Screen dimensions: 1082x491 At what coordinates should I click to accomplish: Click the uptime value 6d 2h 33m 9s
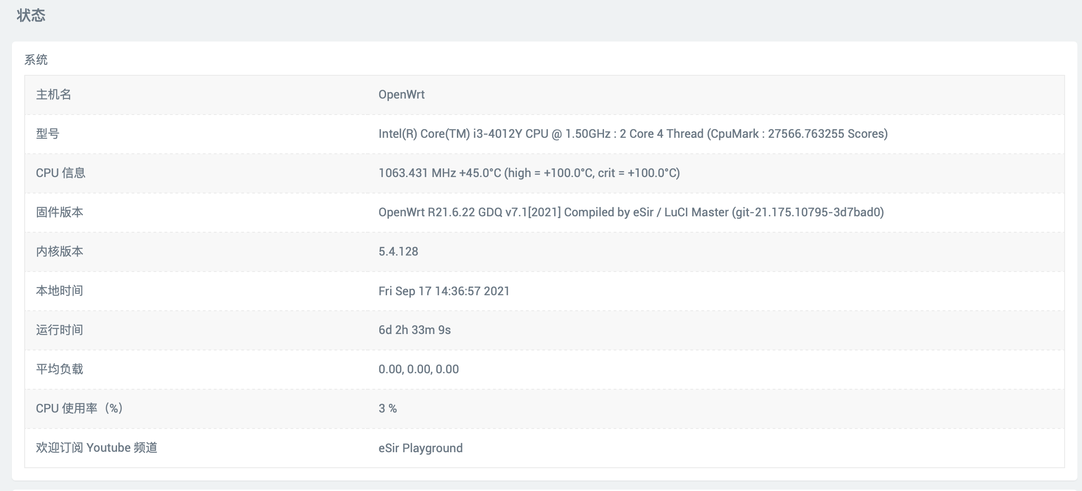pyautogui.click(x=415, y=330)
